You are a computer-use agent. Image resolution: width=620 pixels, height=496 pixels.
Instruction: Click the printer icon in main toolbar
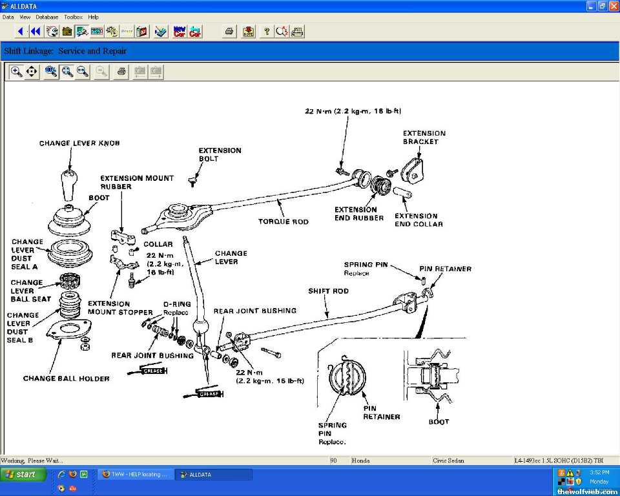tap(229, 31)
